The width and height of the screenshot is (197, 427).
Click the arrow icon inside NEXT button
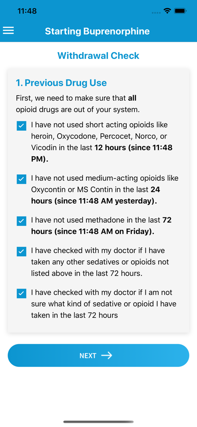(x=107, y=355)
